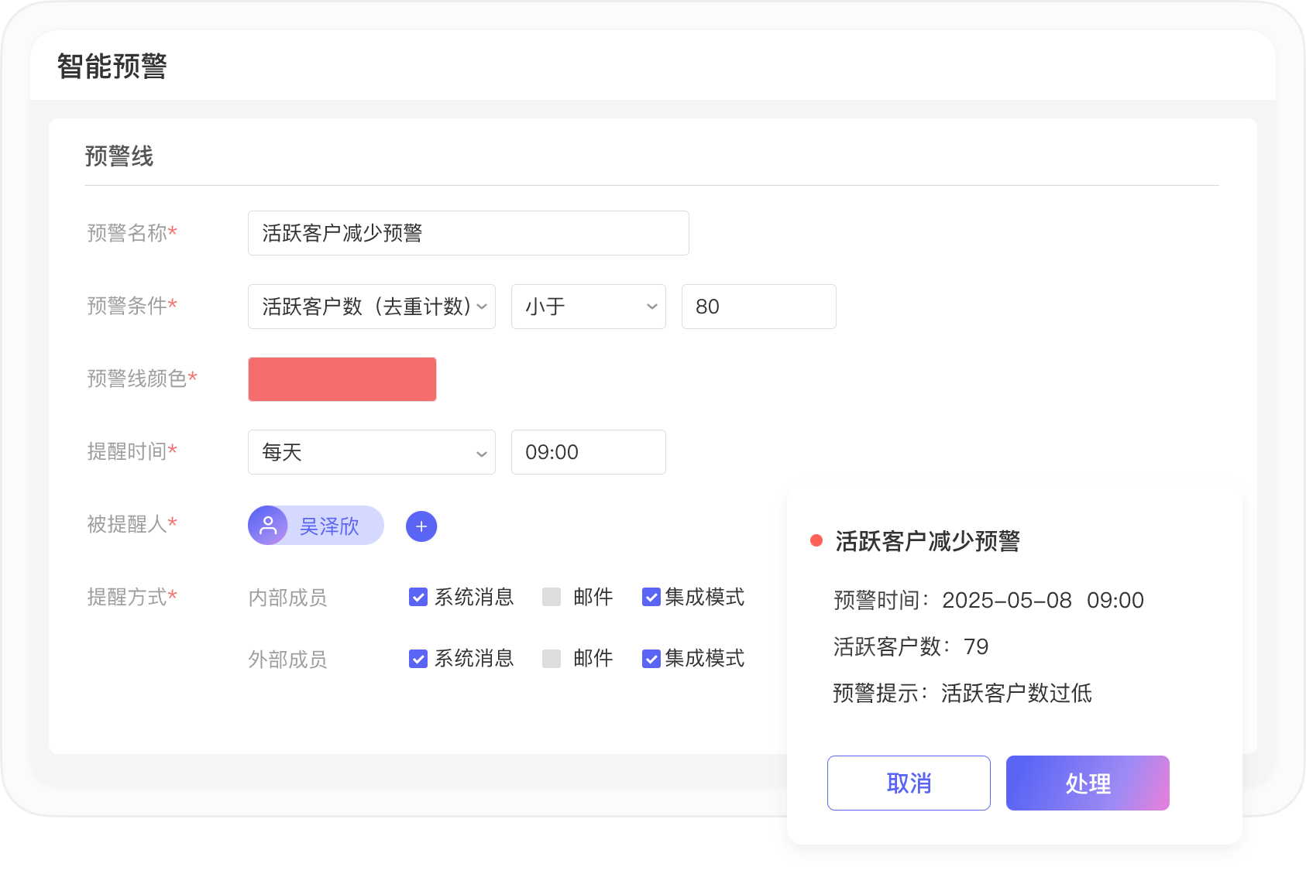Click the threshold value field showing 80

[x=759, y=307]
